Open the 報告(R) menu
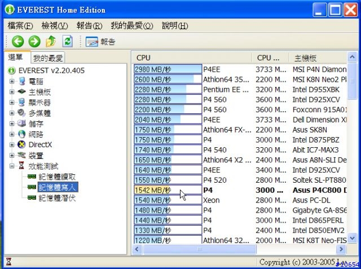 tap(89, 25)
